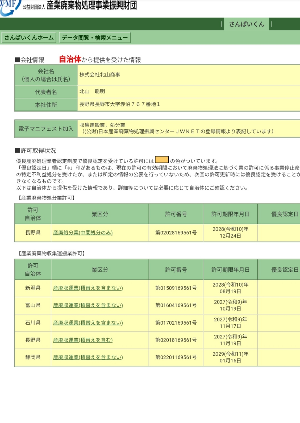This screenshot has height=423, width=300.
Task: Open さんぱいくんホーム from the menu bar
Action: (x=29, y=37)
